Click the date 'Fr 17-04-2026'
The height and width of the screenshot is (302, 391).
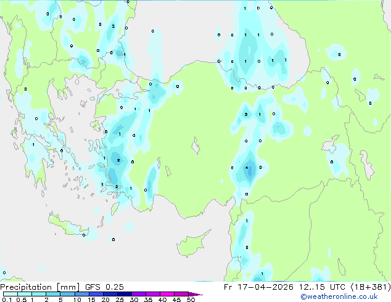click(258, 287)
